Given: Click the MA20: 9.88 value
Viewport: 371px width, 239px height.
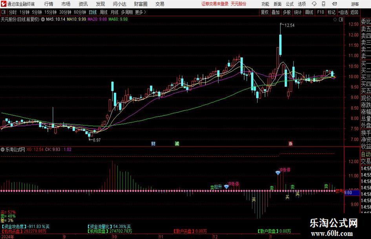Looking at the screenshot, I should tap(97, 19).
